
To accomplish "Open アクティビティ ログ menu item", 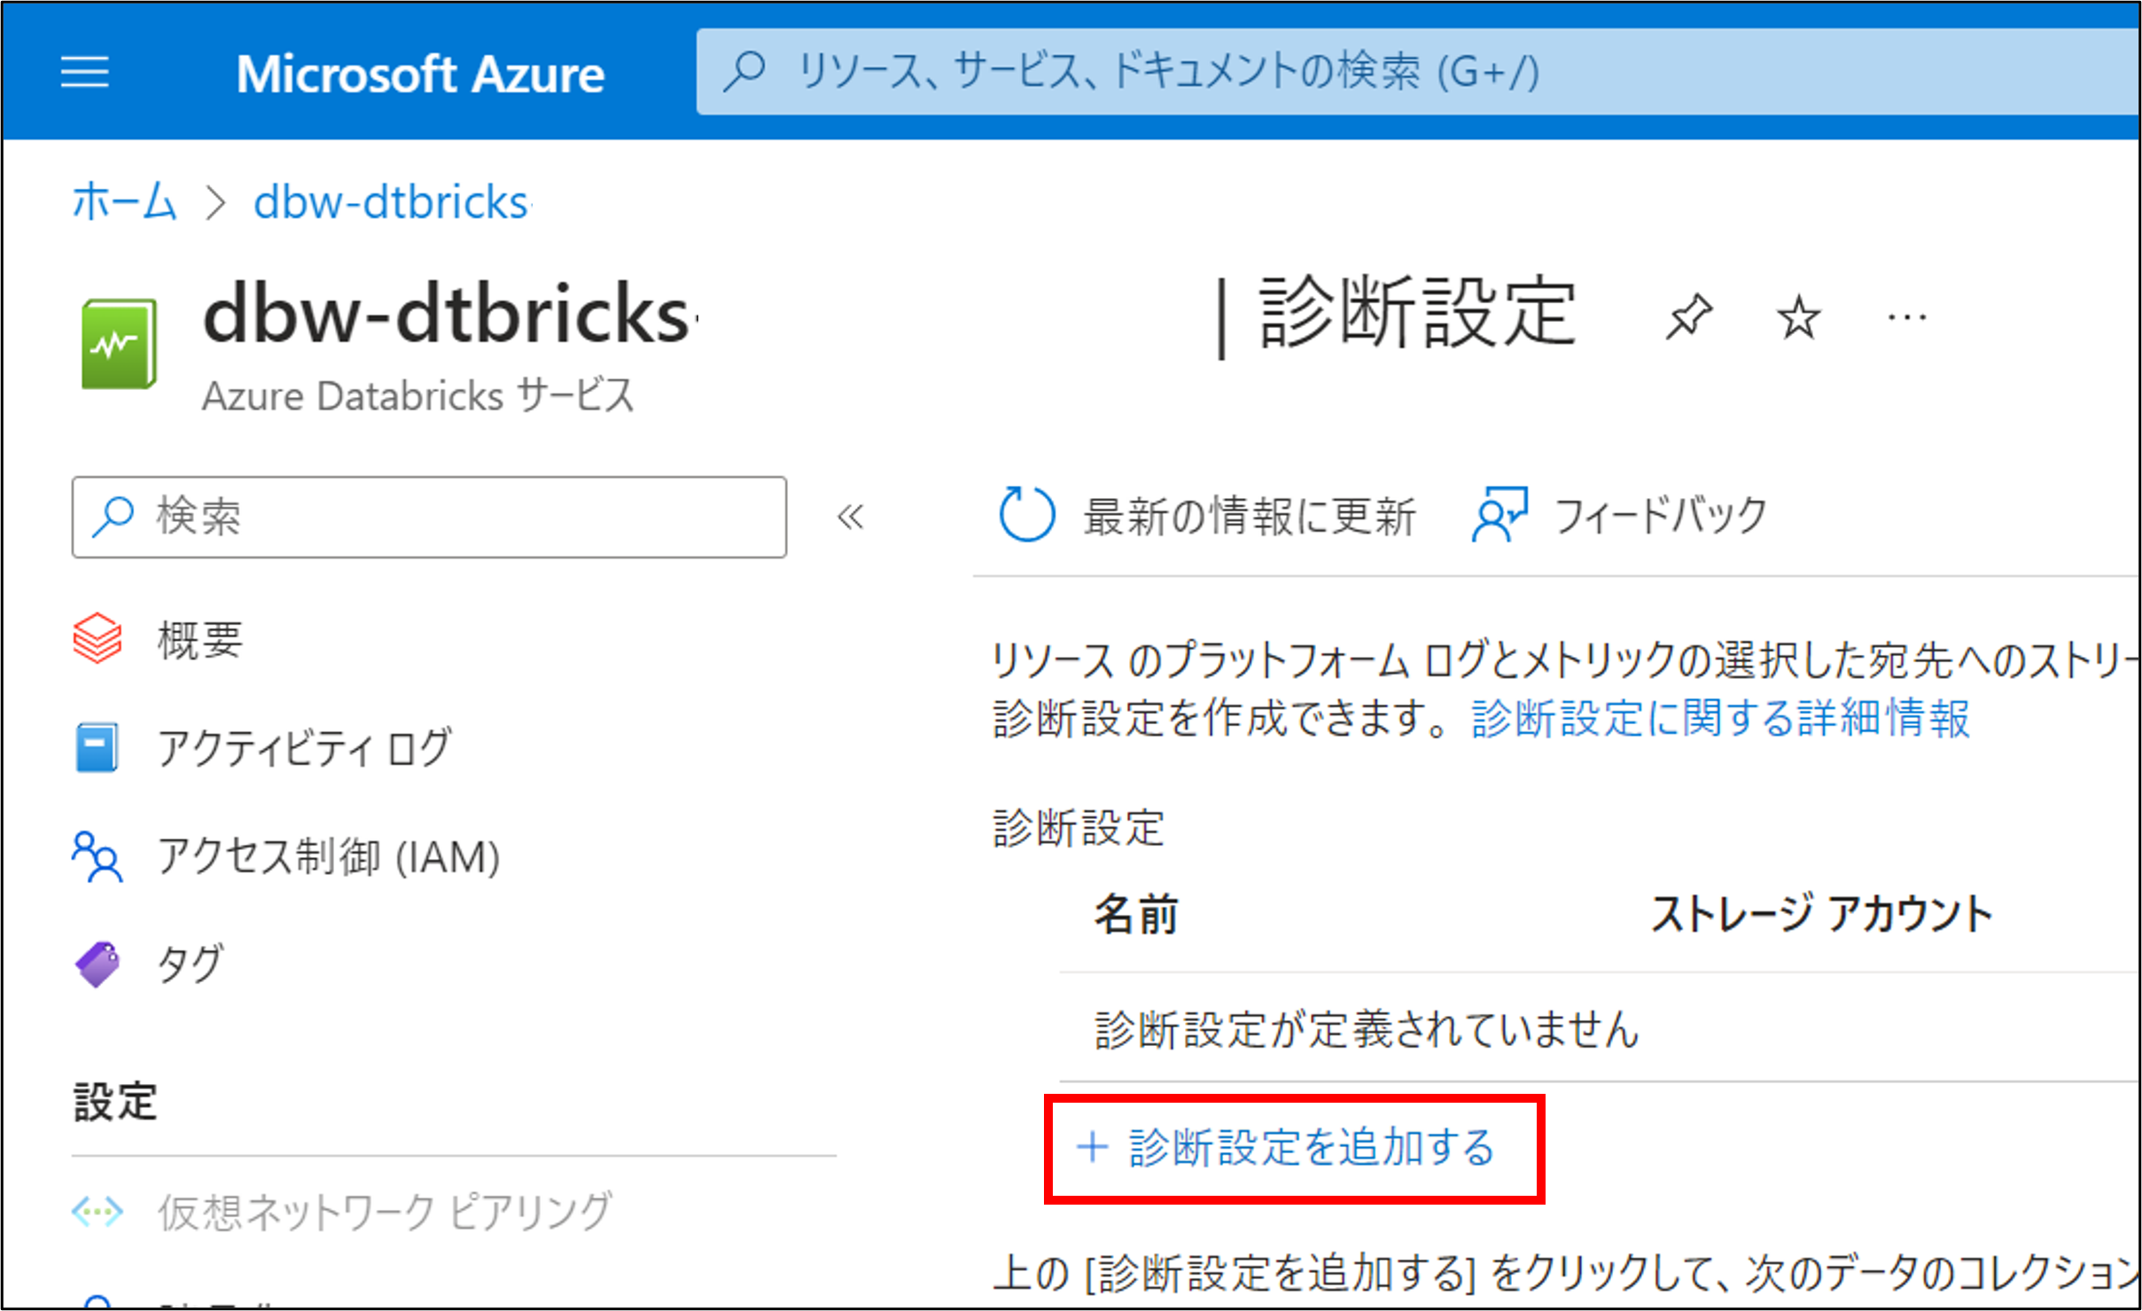I will (303, 748).
